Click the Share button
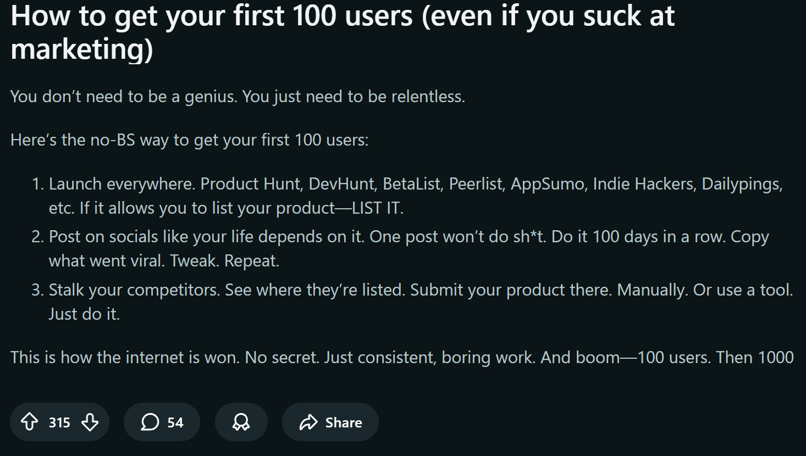The height and width of the screenshot is (456, 806). pyautogui.click(x=330, y=422)
